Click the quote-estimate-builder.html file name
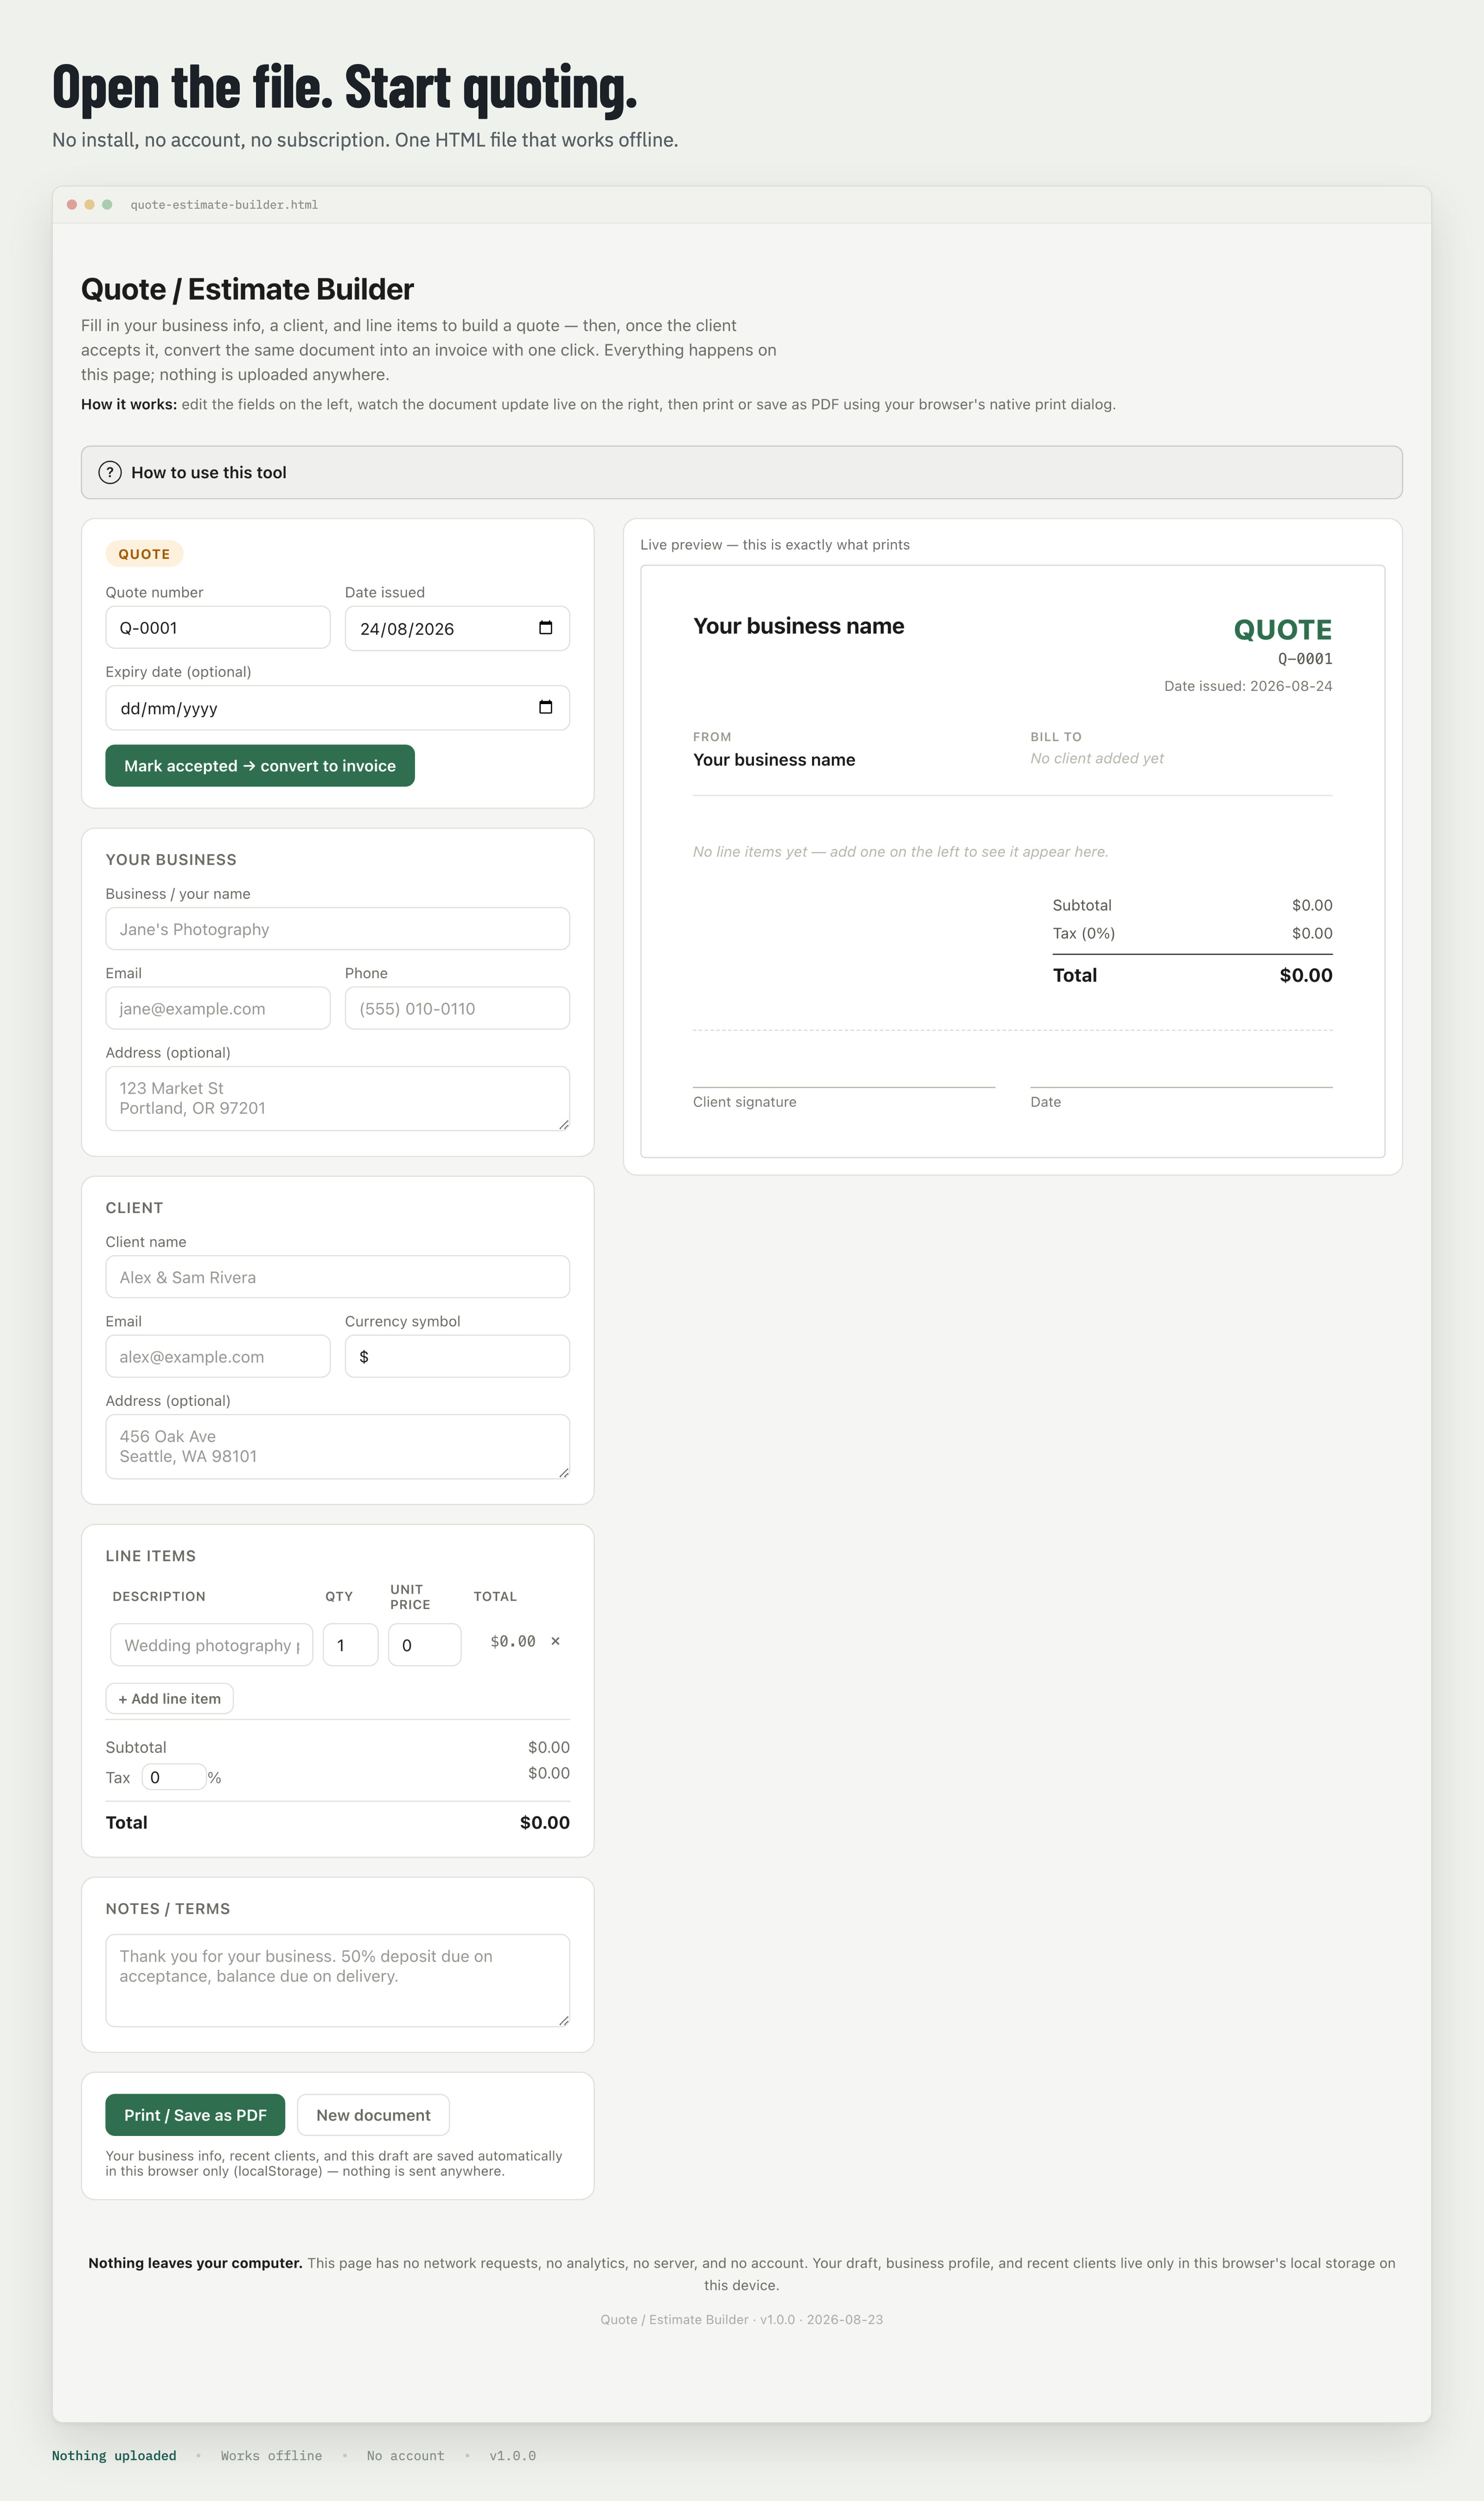 pyautogui.click(x=224, y=205)
